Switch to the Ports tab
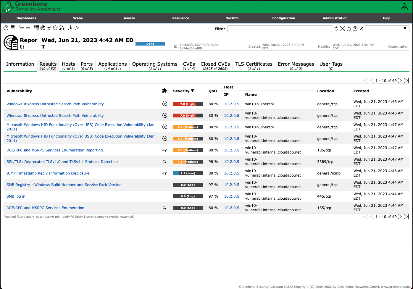The image size is (413, 289). point(87,66)
